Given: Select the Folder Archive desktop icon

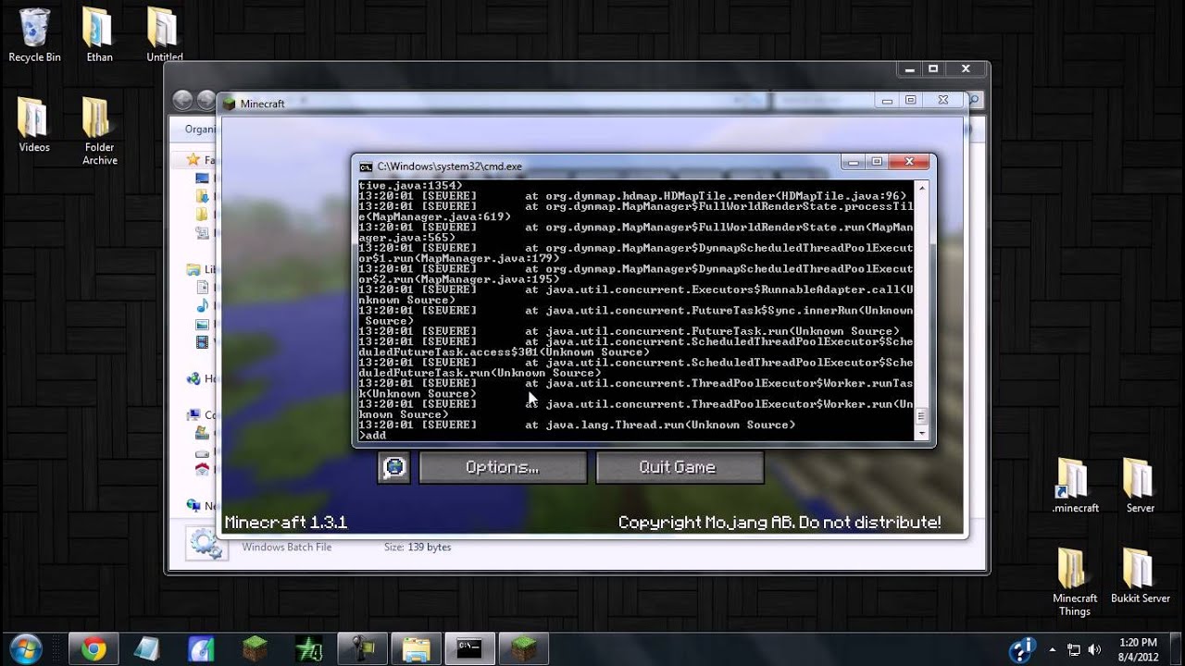Looking at the screenshot, I should pyautogui.click(x=99, y=131).
